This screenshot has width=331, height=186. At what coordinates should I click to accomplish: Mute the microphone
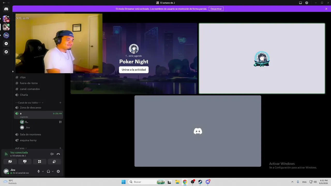(39, 171)
